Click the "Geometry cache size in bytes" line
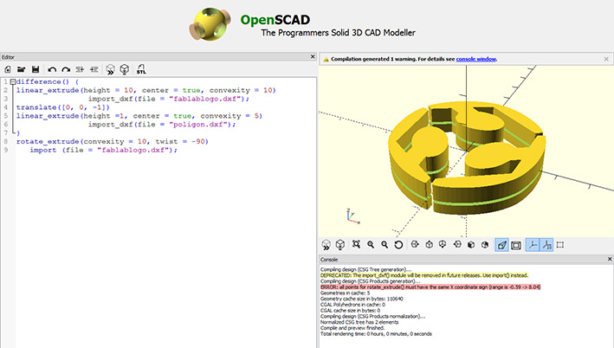The height and width of the screenshot is (348, 614). pos(361,299)
